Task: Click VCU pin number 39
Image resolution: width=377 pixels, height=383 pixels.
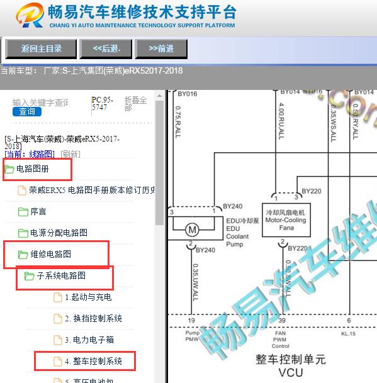Action: (x=282, y=321)
